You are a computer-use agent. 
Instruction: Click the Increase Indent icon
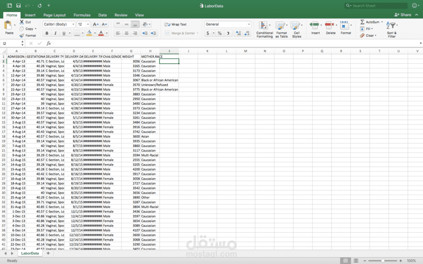[x=154, y=33]
